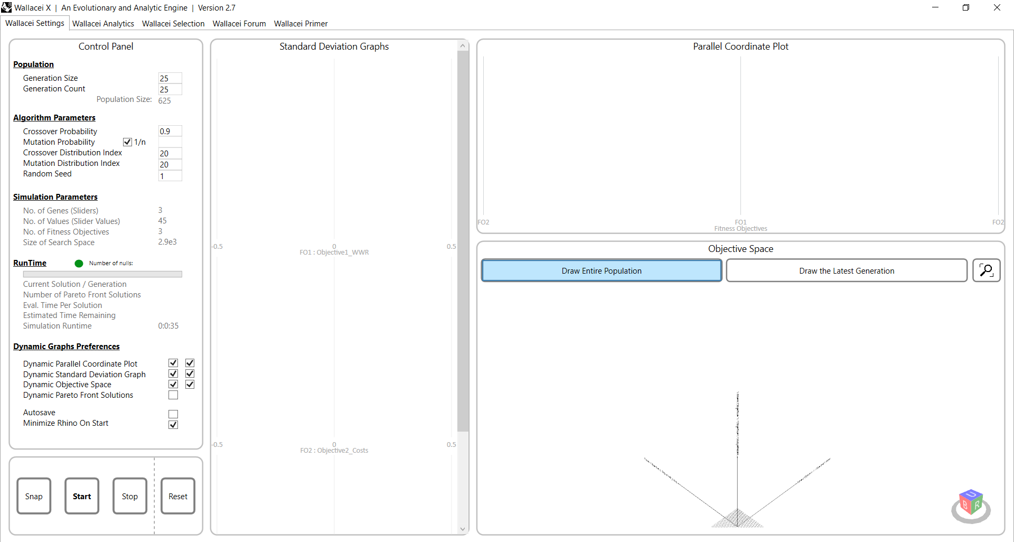Click the Snap button
This screenshot has height=542, width=1014.
pyautogui.click(x=34, y=496)
